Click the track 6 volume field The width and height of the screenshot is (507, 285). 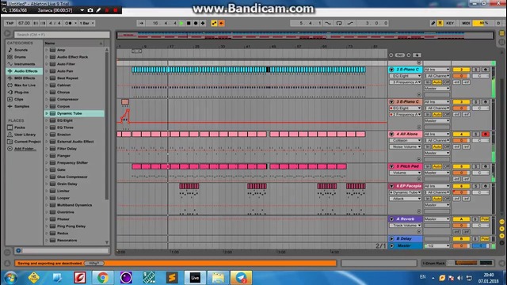tap(461, 192)
